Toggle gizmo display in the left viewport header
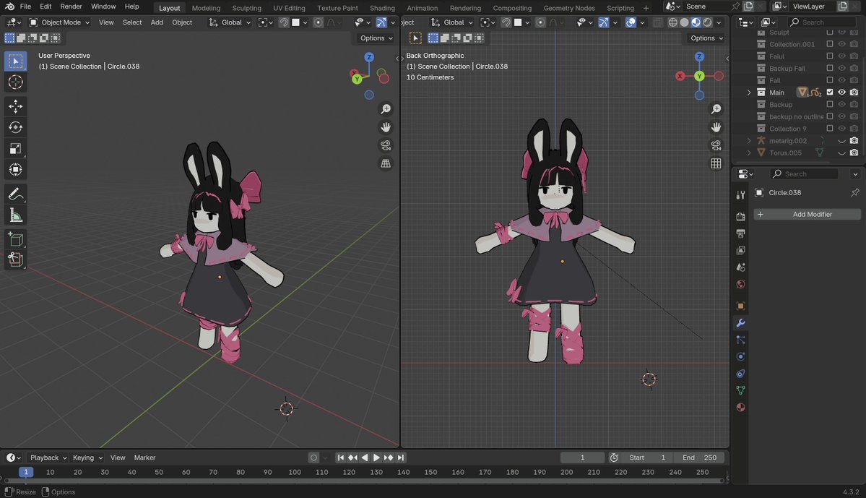 coord(381,22)
